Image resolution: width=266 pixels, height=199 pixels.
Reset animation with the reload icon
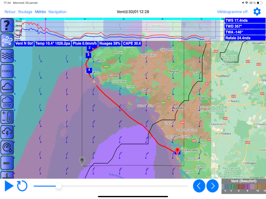tap(22, 186)
